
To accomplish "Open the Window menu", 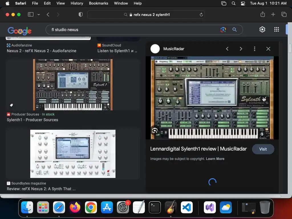I will [x=121, y=3].
